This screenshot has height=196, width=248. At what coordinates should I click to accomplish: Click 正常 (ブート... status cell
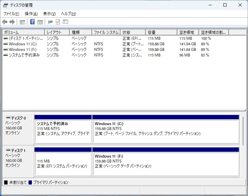tap(133, 44)
